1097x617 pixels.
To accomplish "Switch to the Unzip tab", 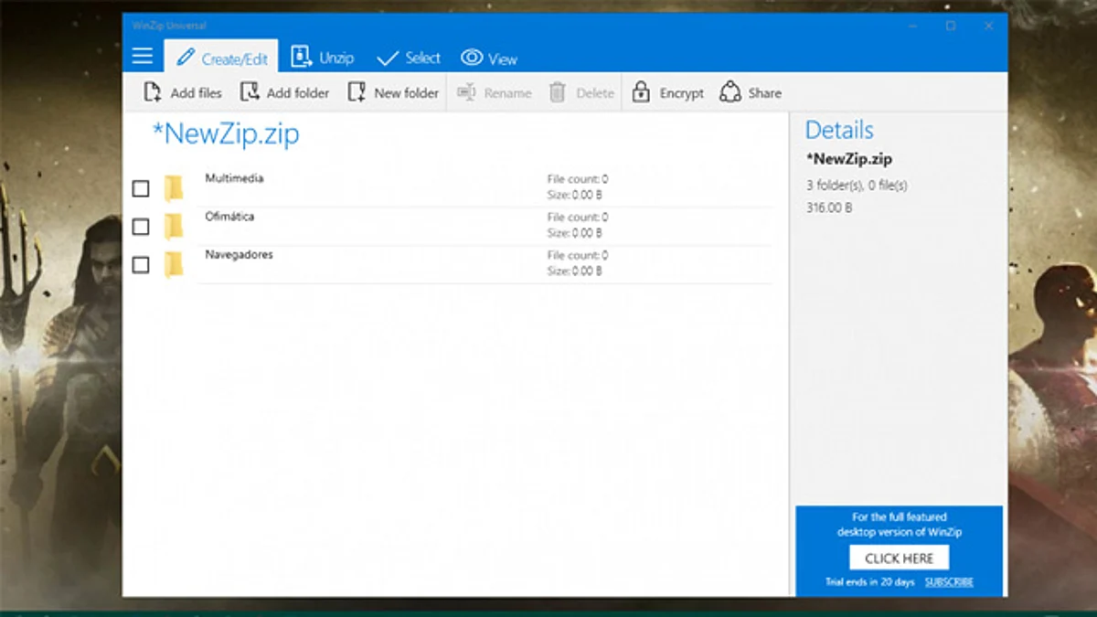I will 322,58.
